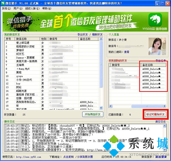Select the last A0000_Delete★ row in the deleted list
Image resolution: width=171 pixels, height=161 pixels.
(x=138, y=87)
